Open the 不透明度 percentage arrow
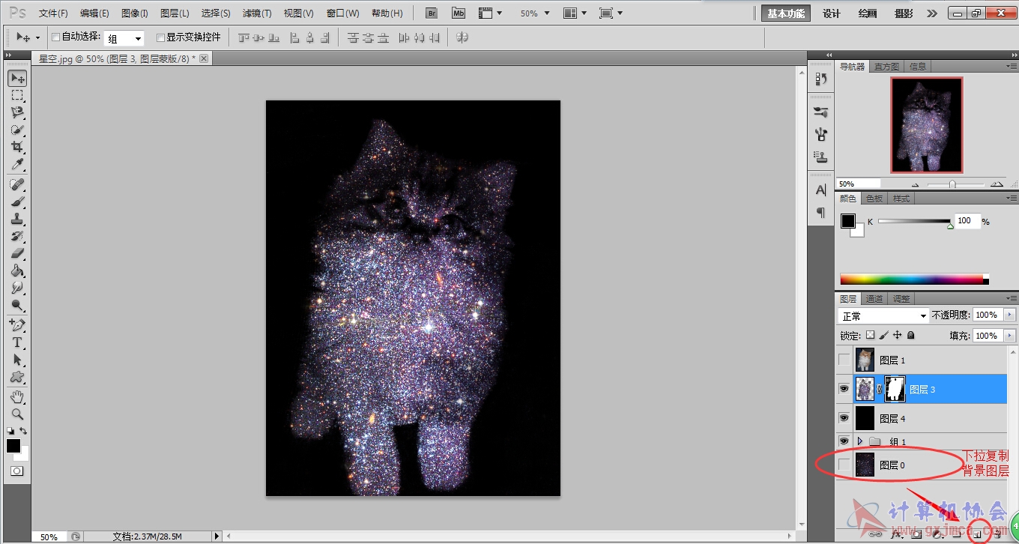The width and height of the screenshot is (1019, 544). 1010,315
